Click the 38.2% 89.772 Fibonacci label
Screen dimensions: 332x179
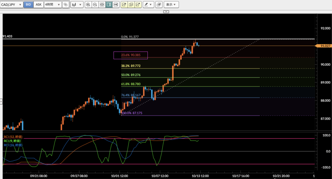click(x=131, y=66)
